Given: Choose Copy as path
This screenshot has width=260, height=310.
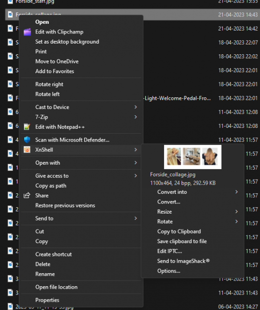Looking at the screenshot, I should tap(51, 186).
